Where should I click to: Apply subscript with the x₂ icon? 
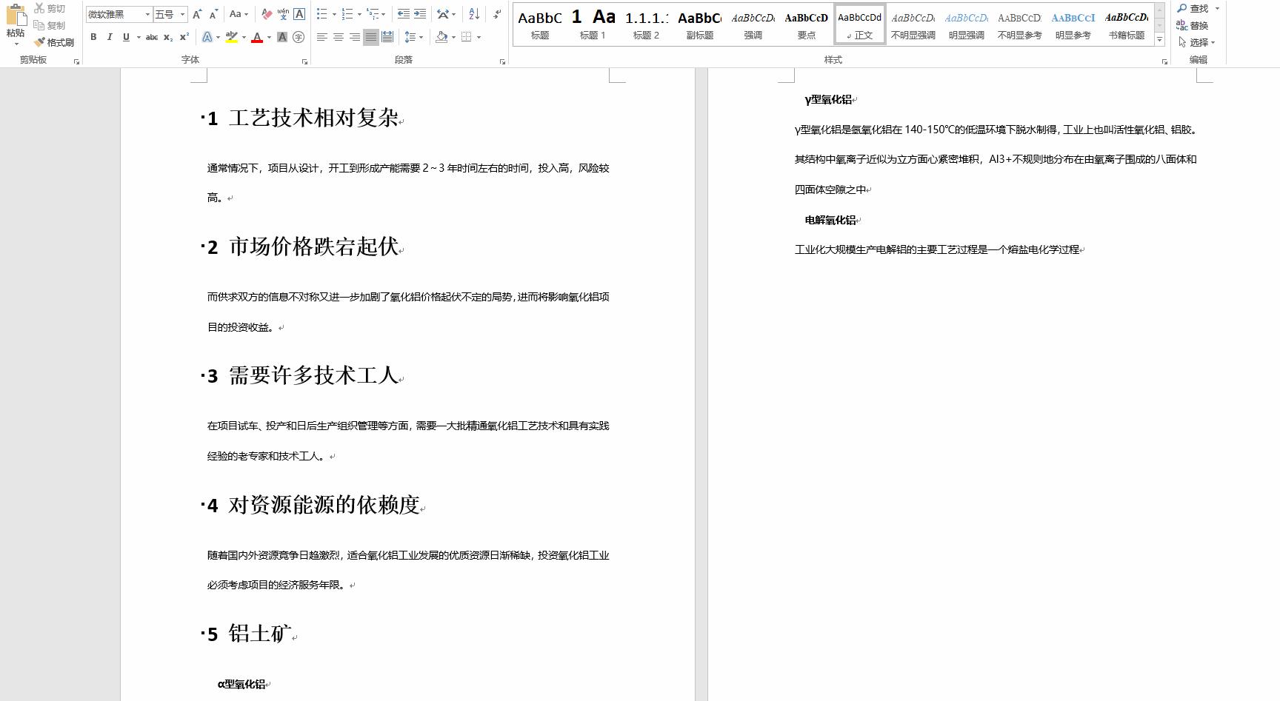click(169, 37)
